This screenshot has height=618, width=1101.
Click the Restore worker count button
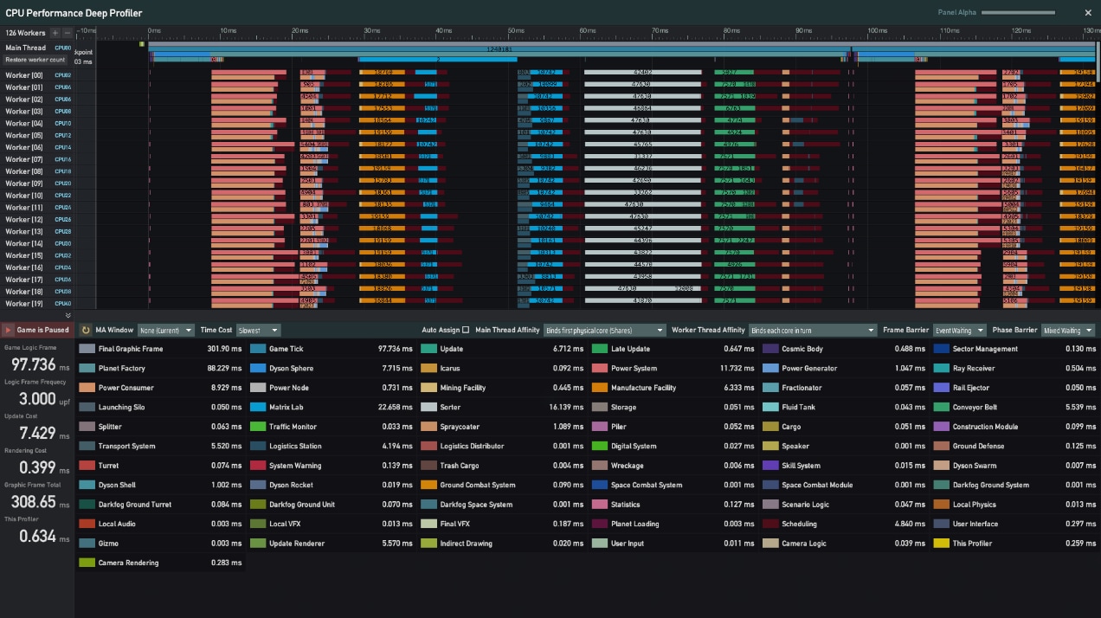pos(35,59)
